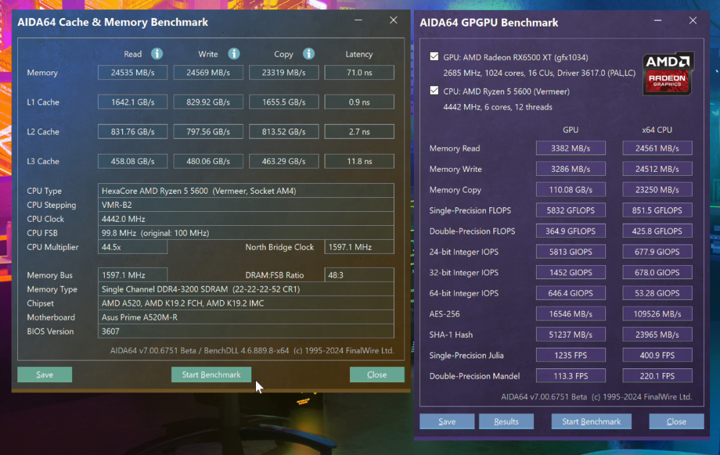
Task: Select GPU AES-256 value 16546 MB/s
Action: click(571, 314)
